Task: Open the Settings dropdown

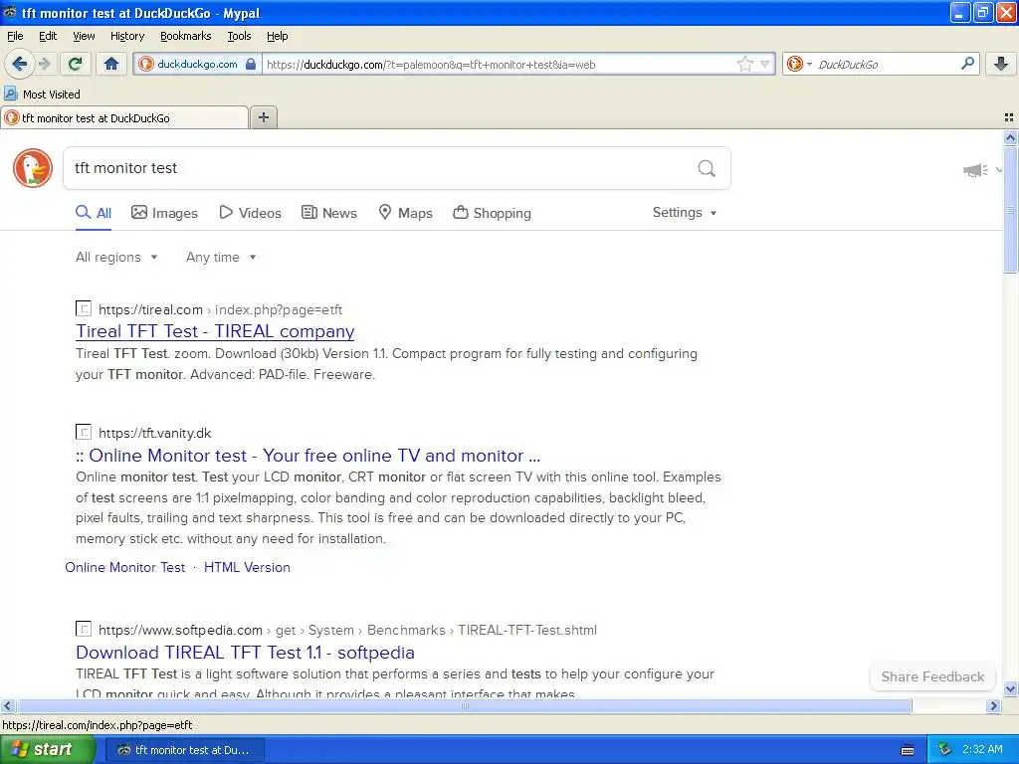Action: (685, 213)
